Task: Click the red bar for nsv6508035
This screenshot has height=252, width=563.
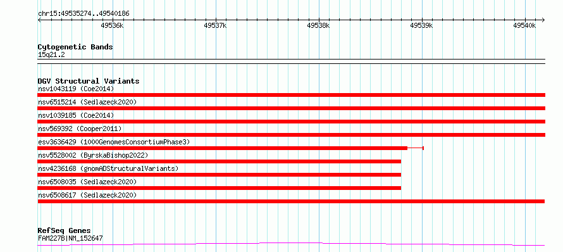Action: coord(220,188)
